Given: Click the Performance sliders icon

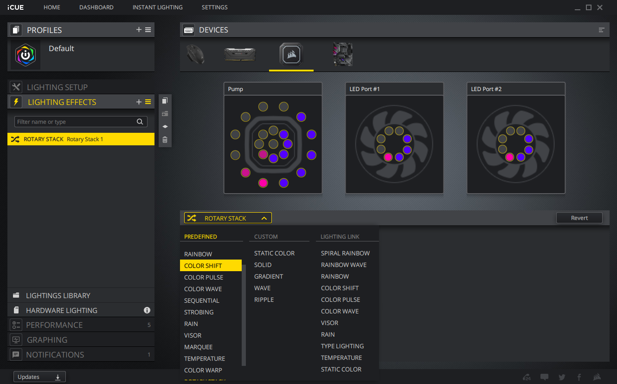Looking at the screenshot, I should point(16,325).
